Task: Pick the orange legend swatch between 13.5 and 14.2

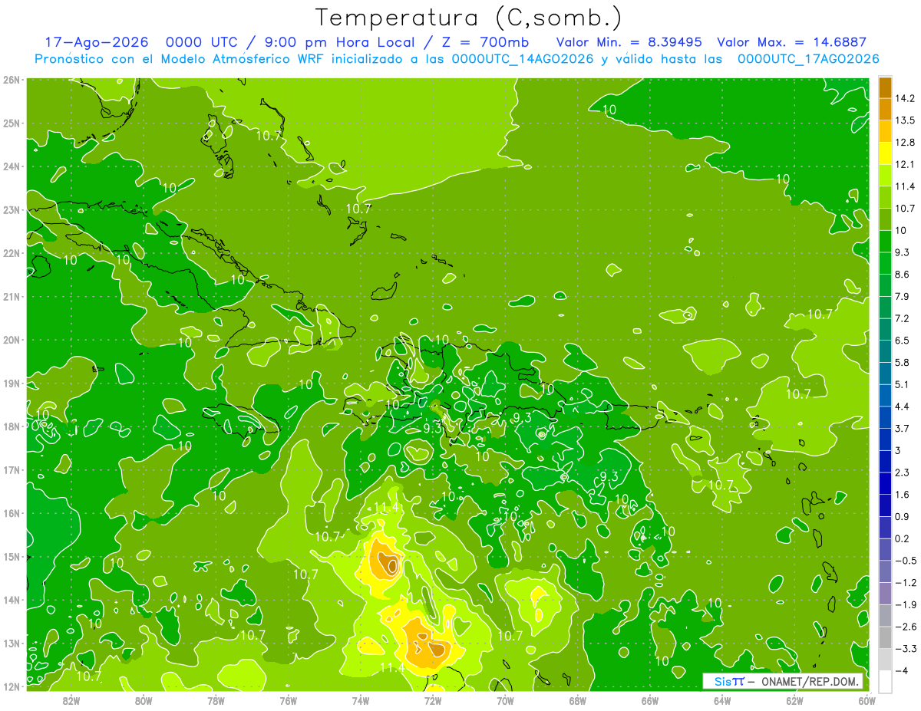Action: (885, 109)
